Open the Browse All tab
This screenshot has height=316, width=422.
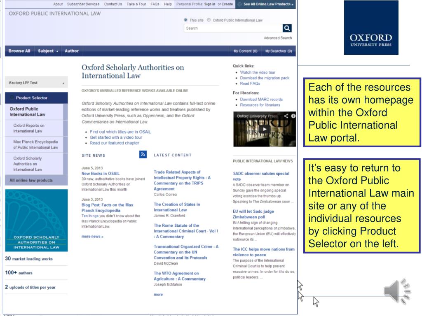point(19,51)
